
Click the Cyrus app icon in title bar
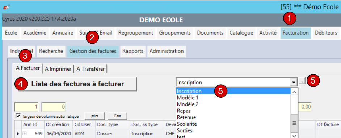[6, 8]
